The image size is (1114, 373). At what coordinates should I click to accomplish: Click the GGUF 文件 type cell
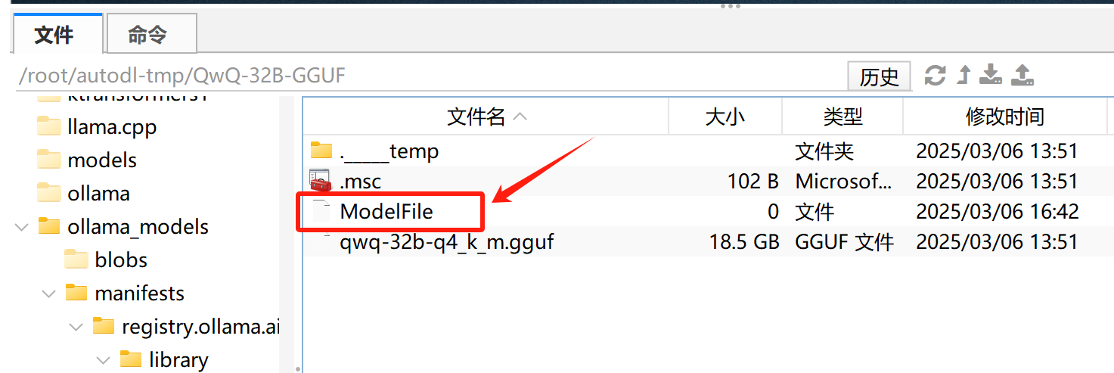[844, 242]
